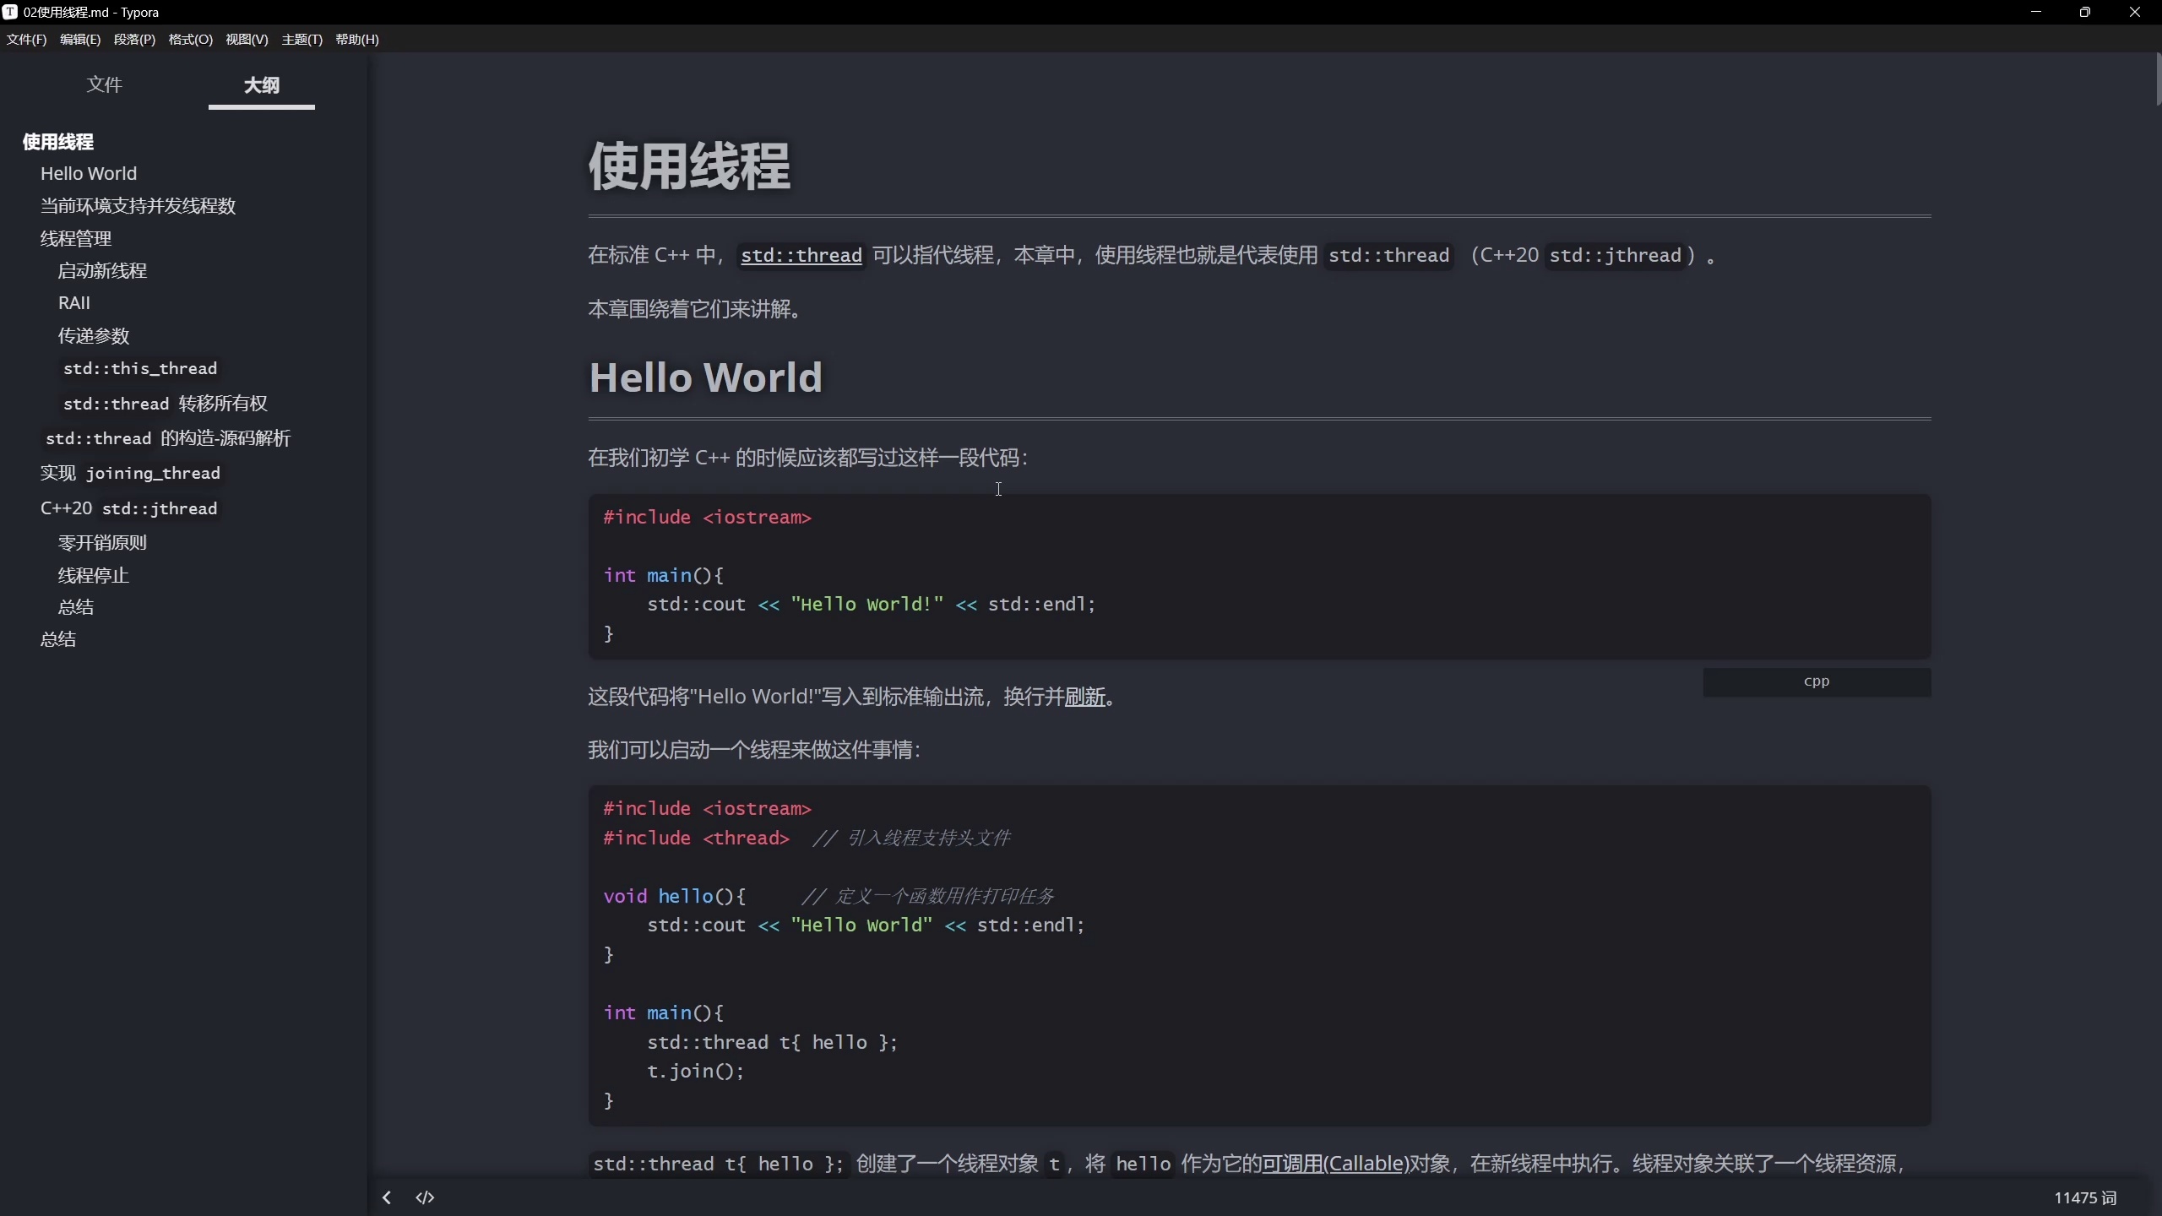Click the t.join(); code line
The height and width of the screenshot is (1216, 2162).
click(x=695, y=1071)
